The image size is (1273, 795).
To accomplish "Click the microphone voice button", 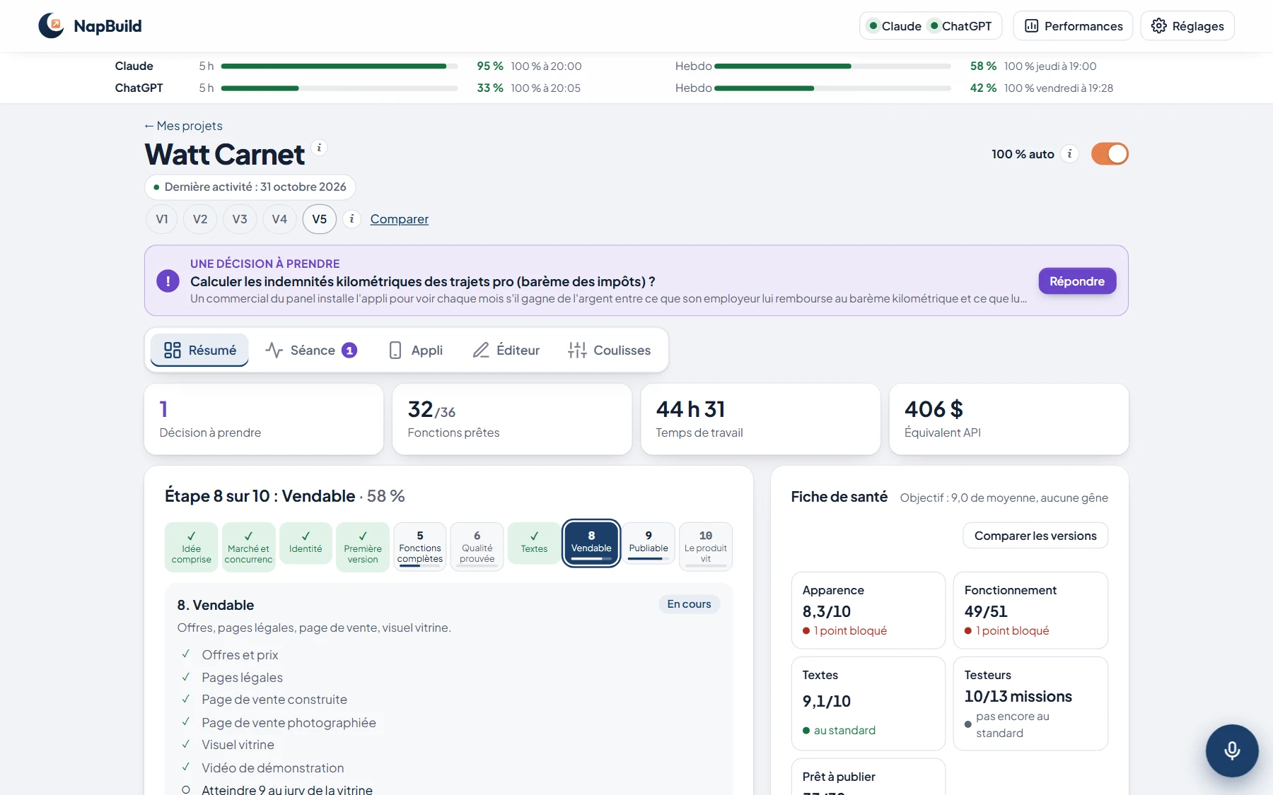I will click(1232, 750).
